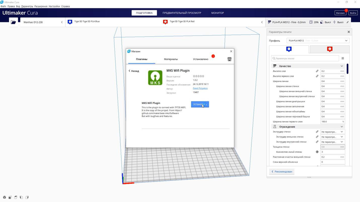Open the Профиль dropdown
360x202 pixels.
[318, 40]
